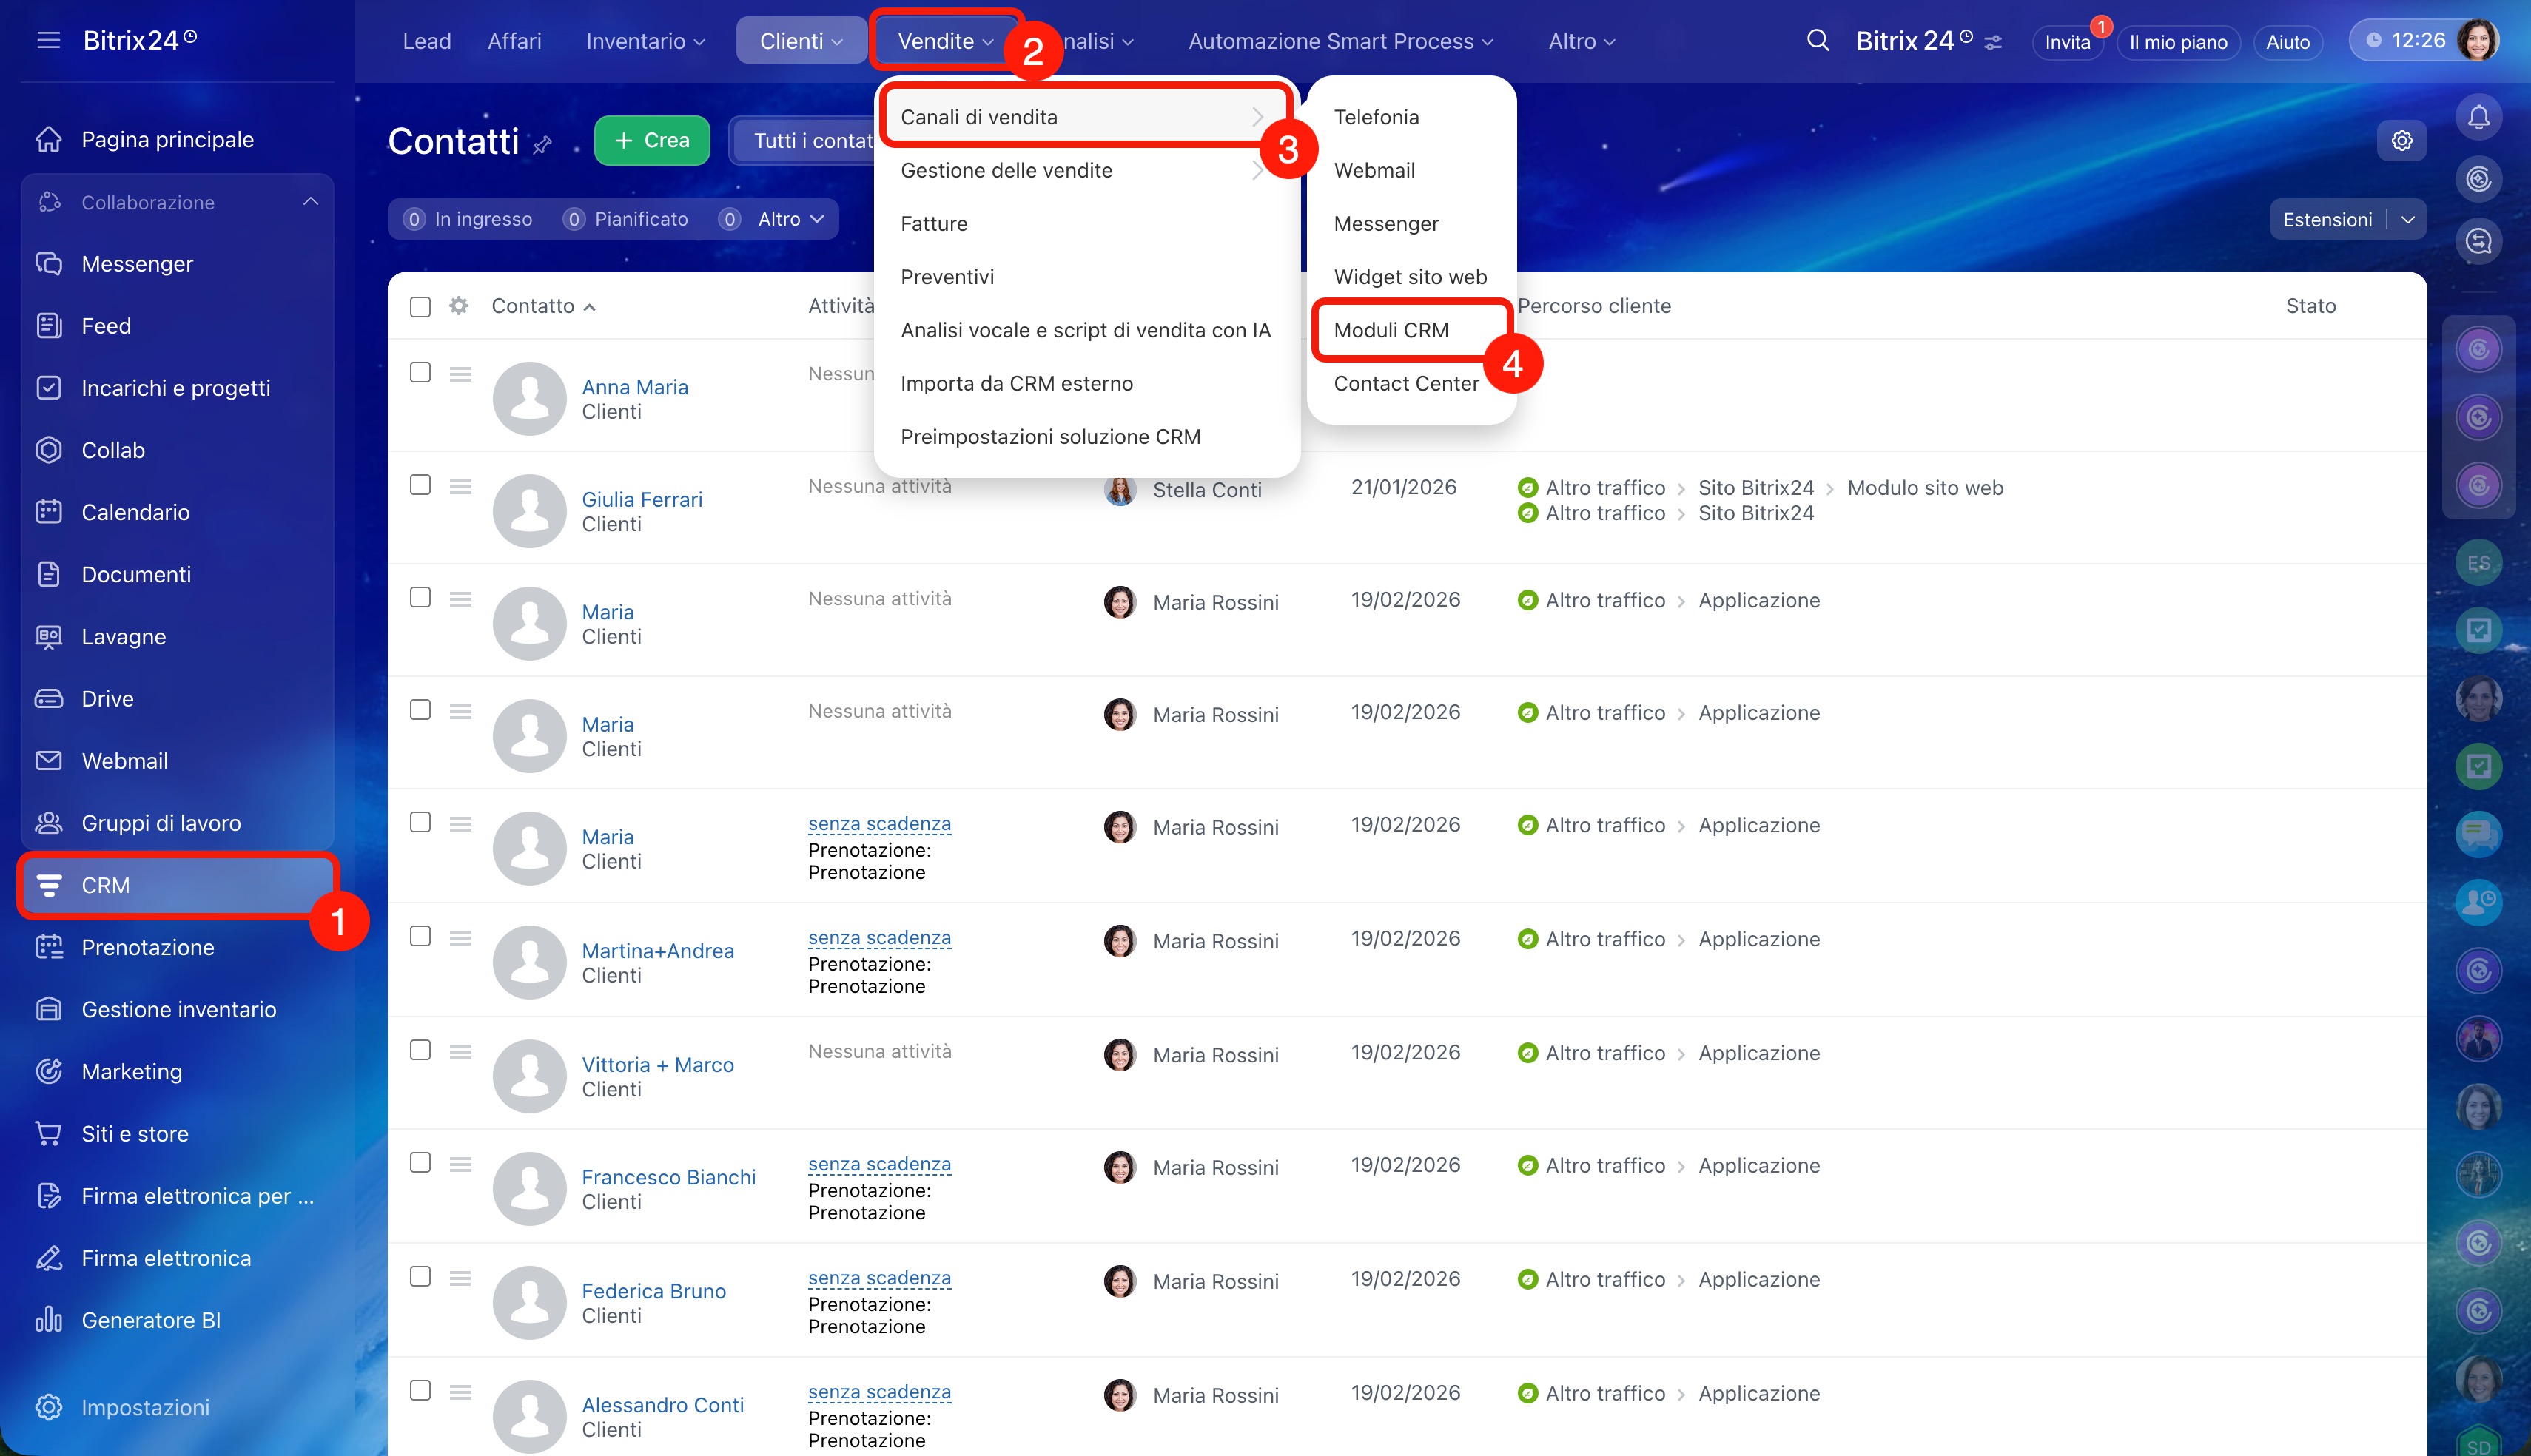
Task: Click the green Crea button
Action: (x=652, y=141)
